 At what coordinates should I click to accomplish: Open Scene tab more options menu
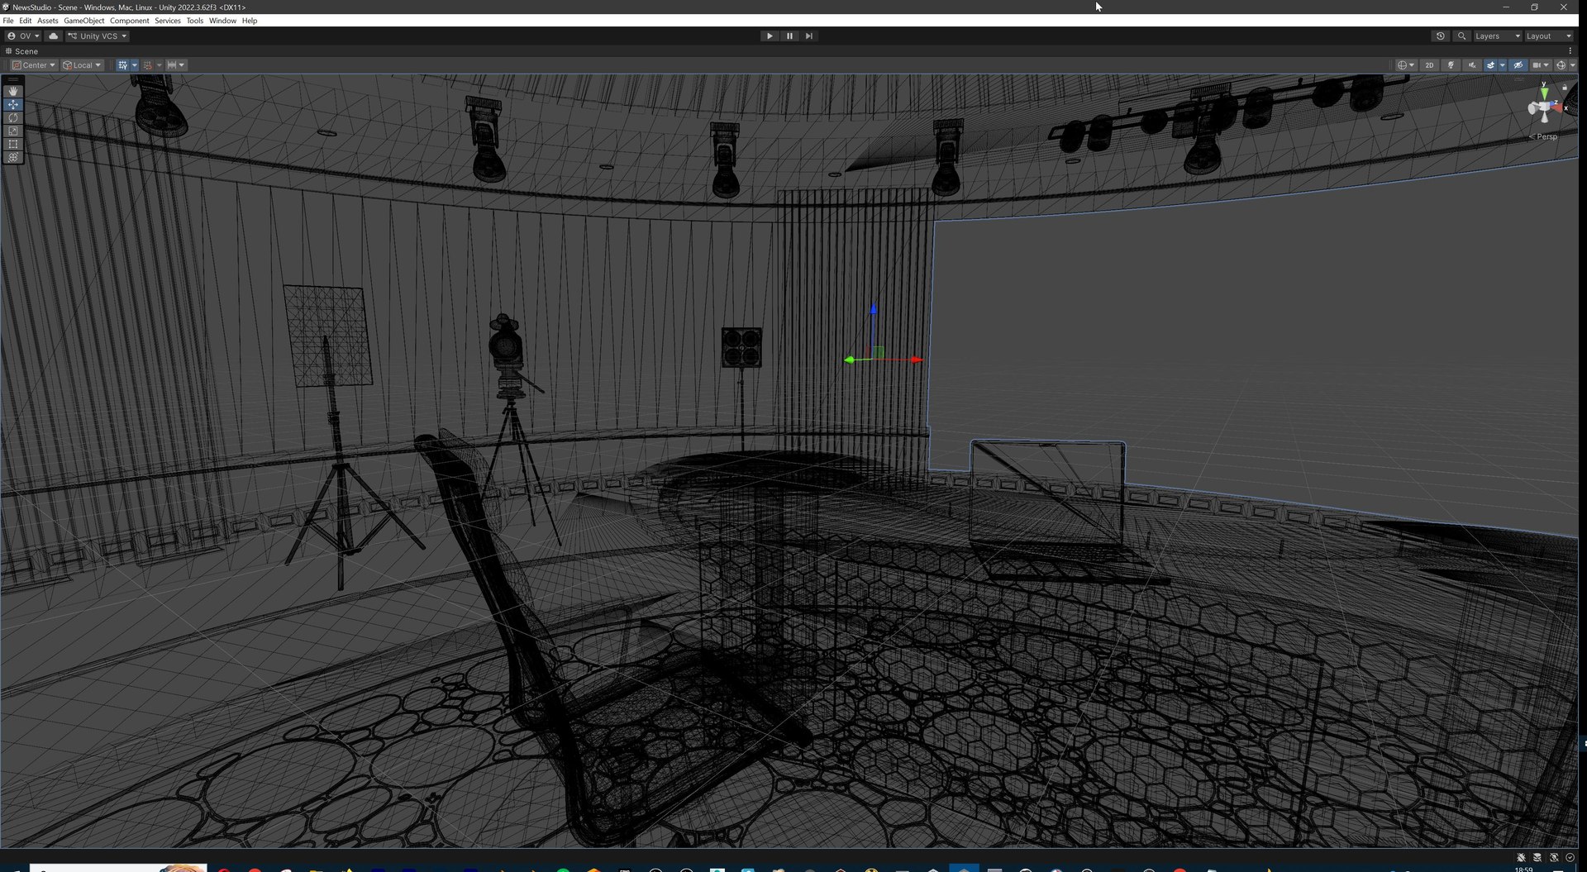click(1570, 51)
